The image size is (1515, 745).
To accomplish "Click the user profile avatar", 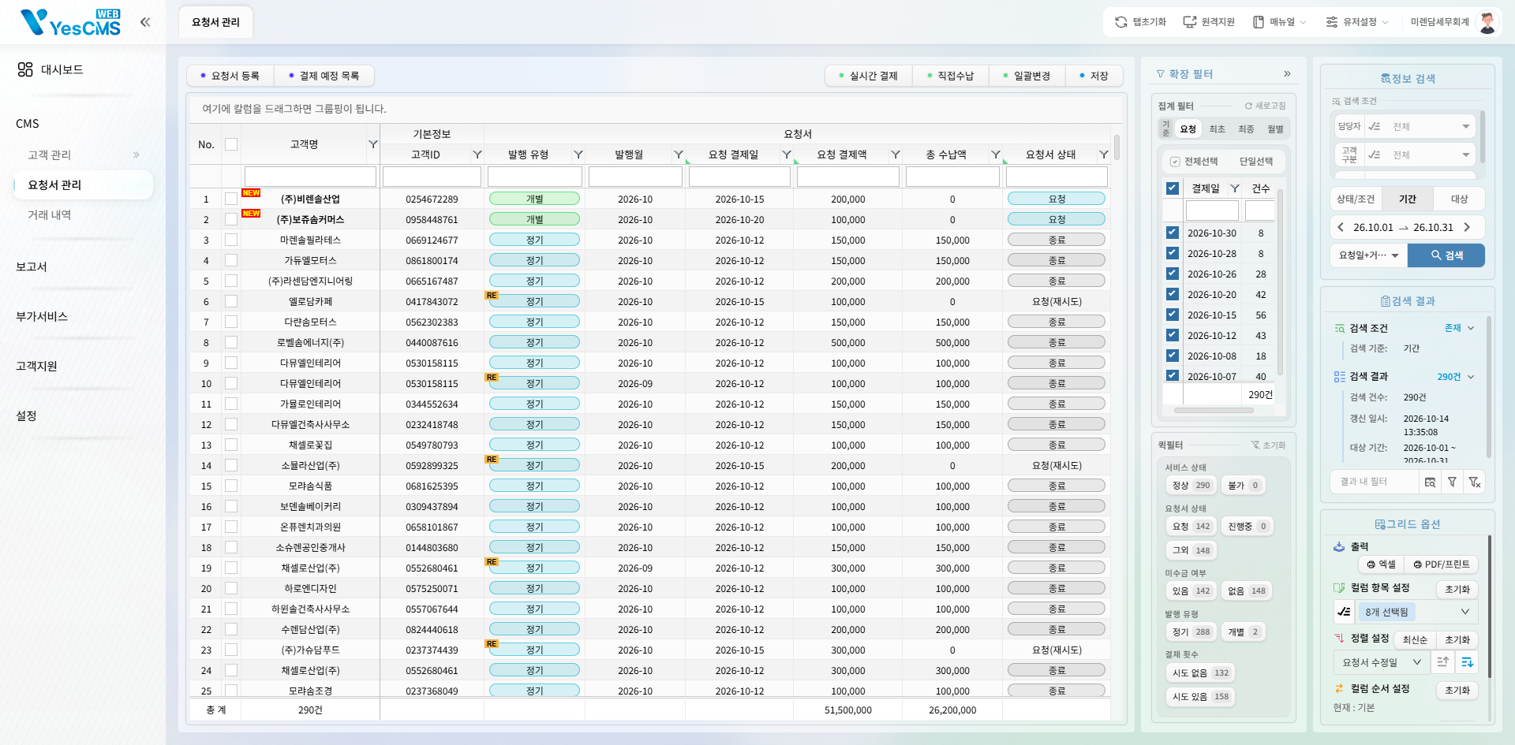I will pos(1487,22).
